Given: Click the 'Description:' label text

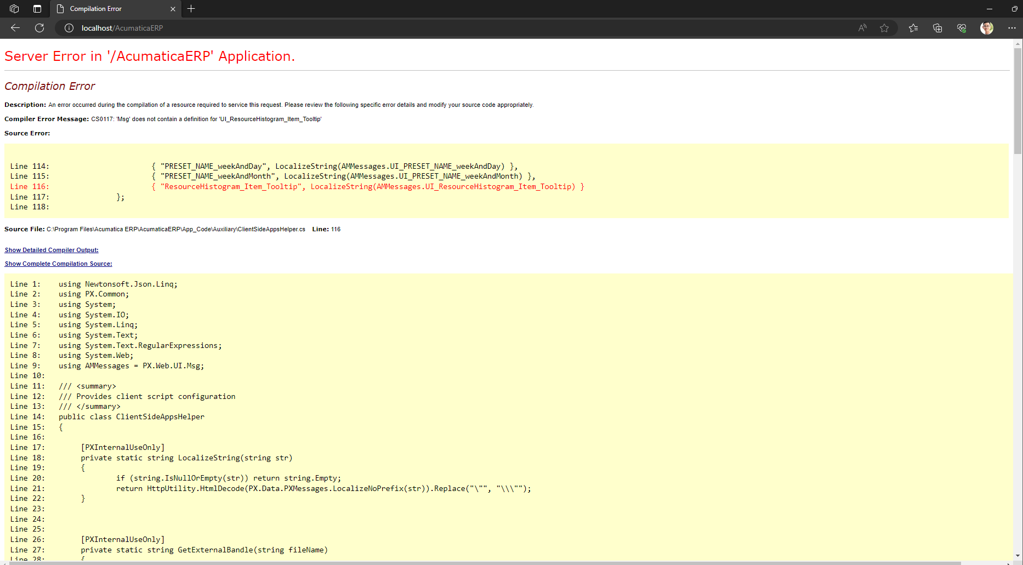Looking at the screenshot, I should (25, 105).
